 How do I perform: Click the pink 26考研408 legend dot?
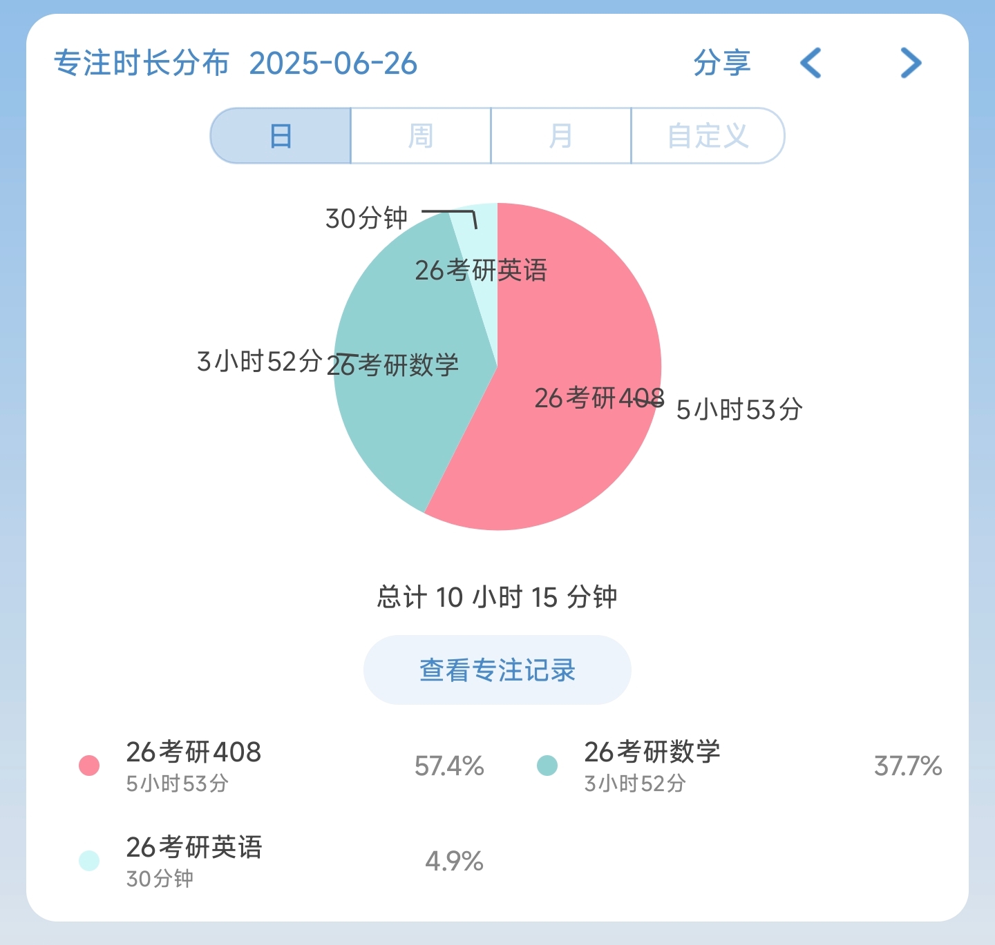(x=89, y=766)
